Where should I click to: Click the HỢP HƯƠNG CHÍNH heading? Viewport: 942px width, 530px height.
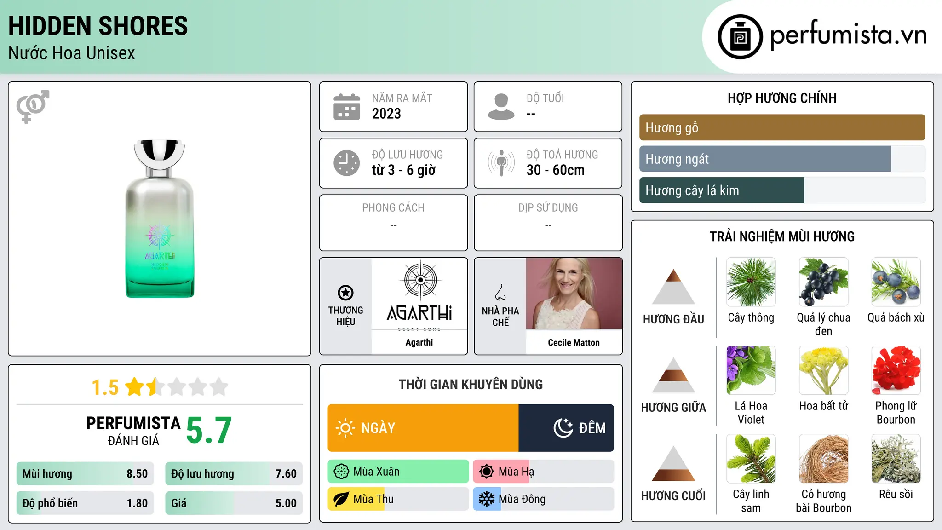coord(782,98)
